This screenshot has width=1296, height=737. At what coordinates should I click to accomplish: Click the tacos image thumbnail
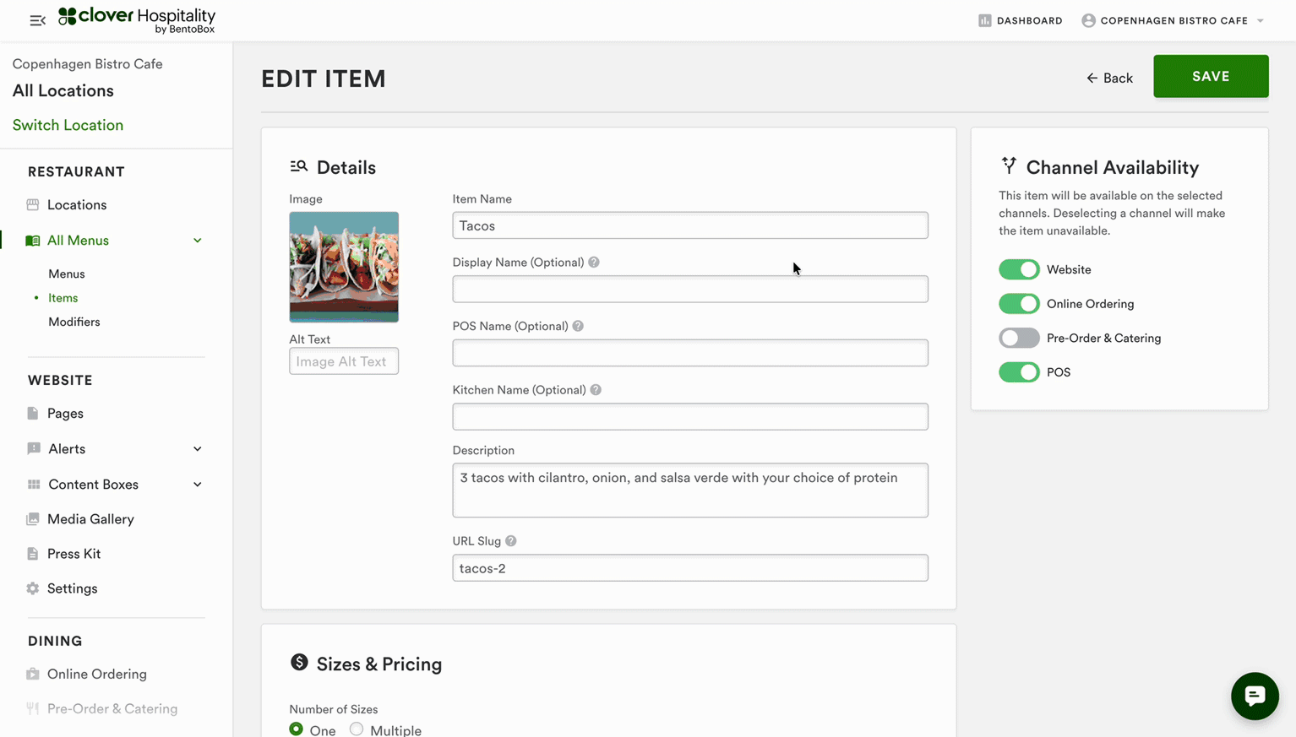pos(344,267)
